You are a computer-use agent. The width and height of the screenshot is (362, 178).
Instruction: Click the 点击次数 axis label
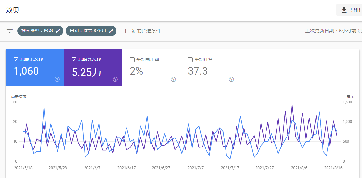[x=19, y=97]
